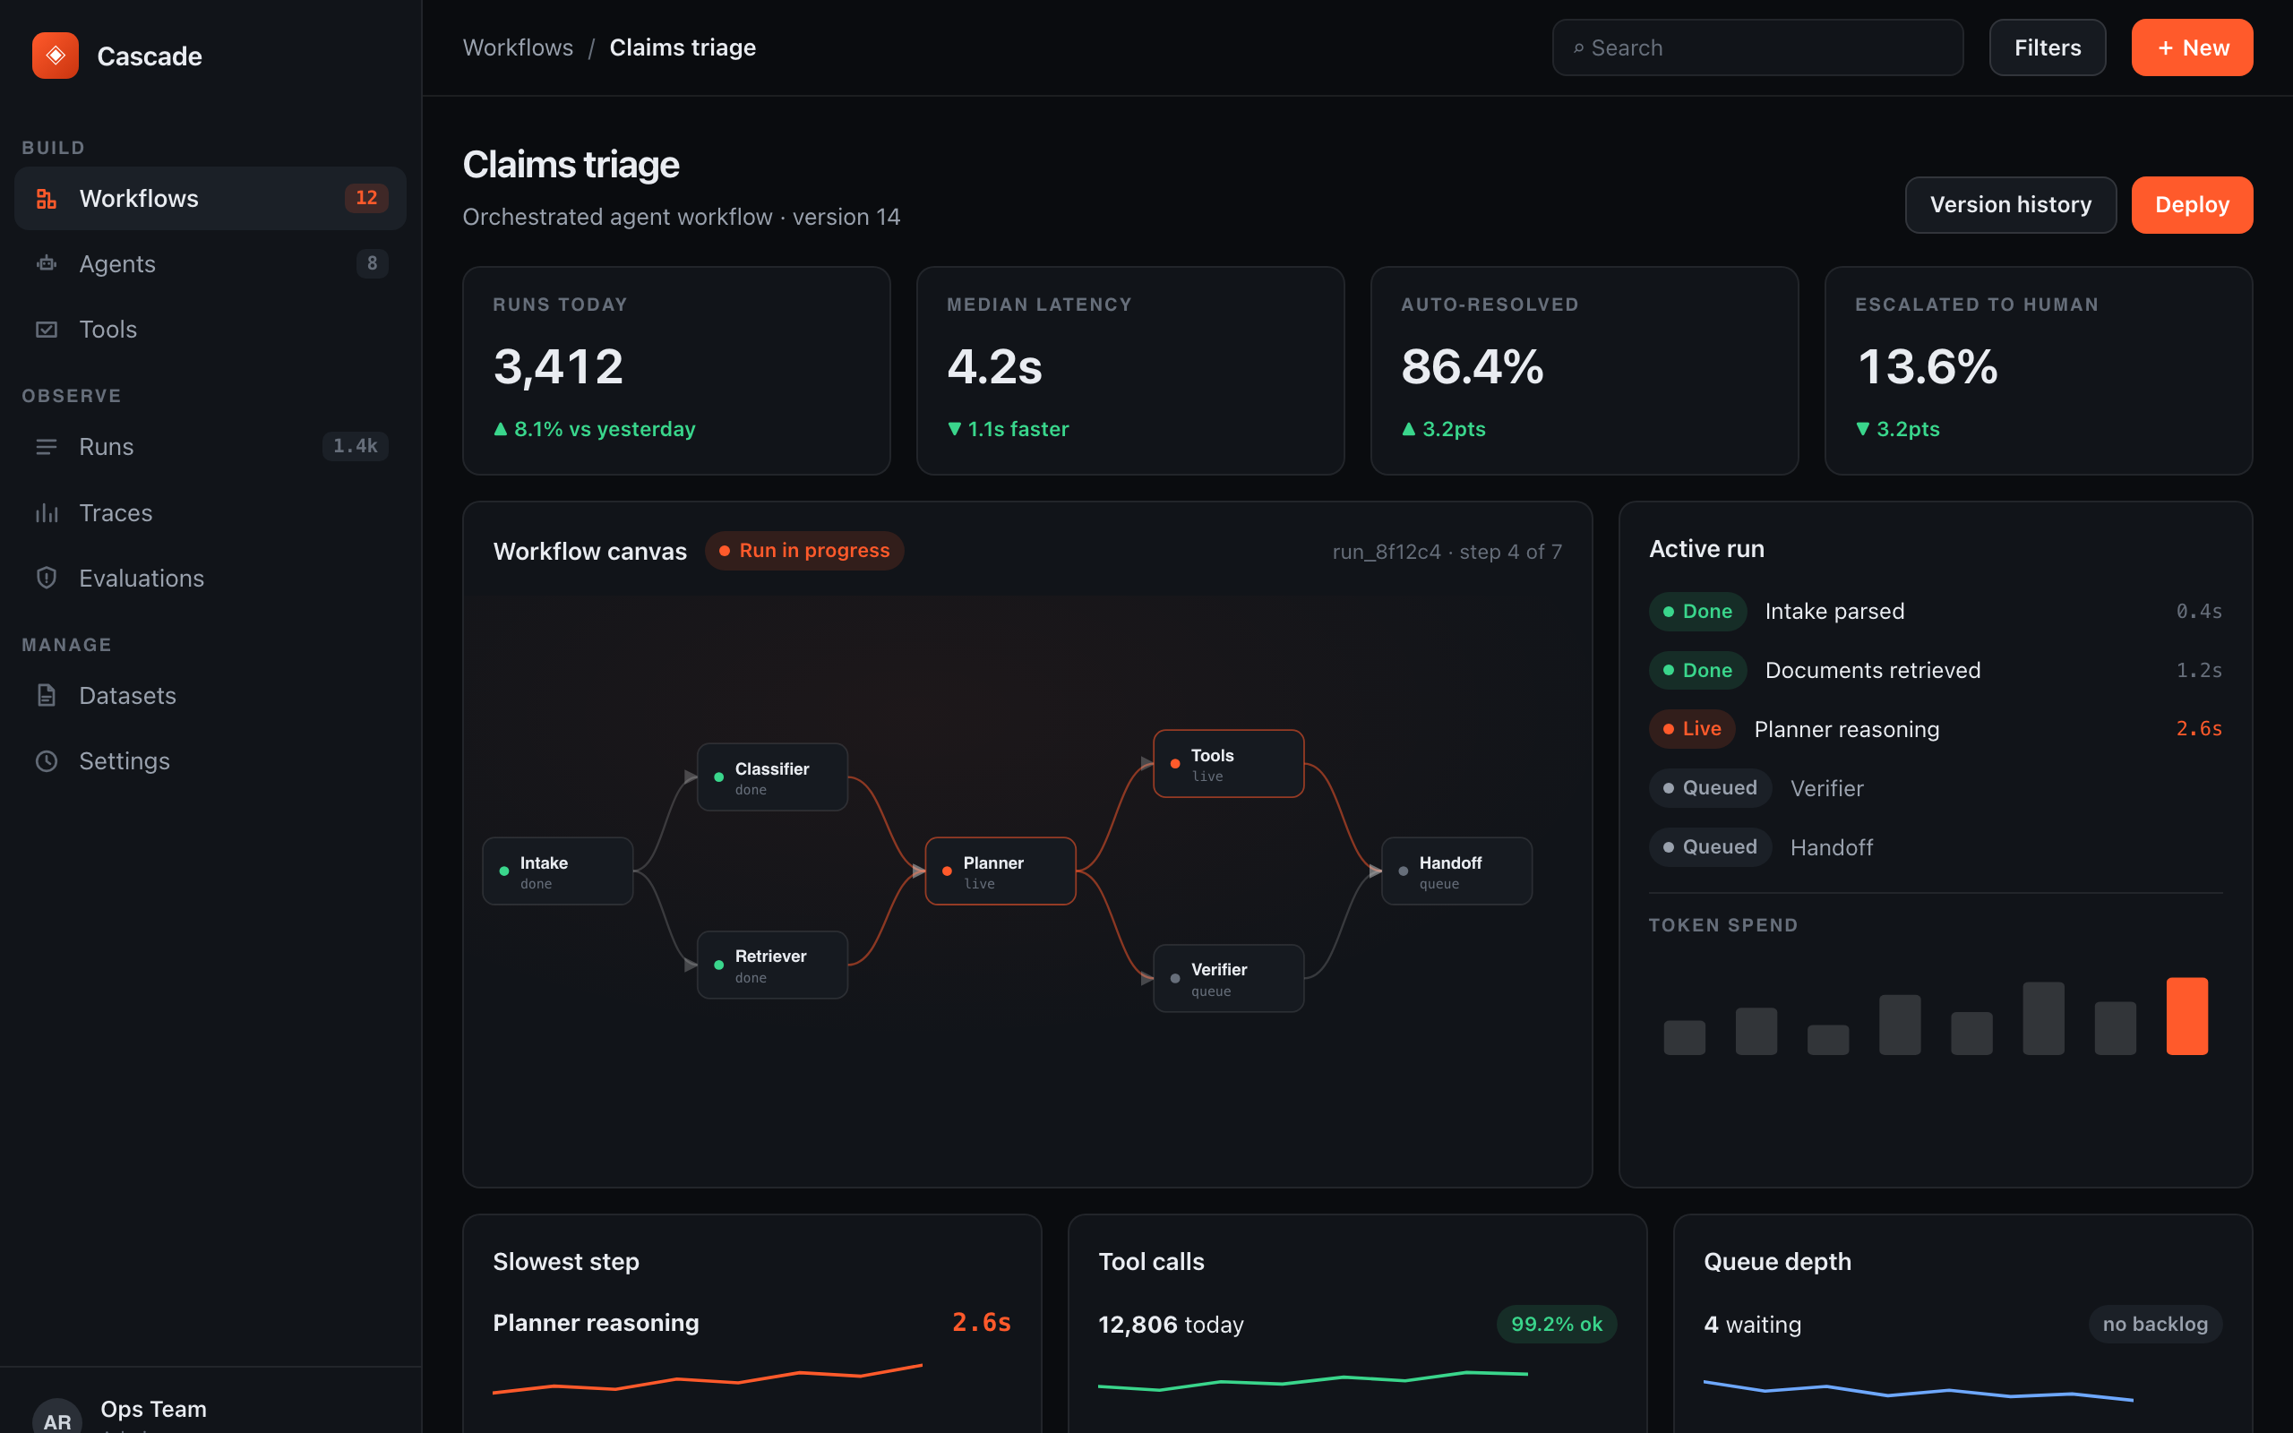
Task: Click the Workflows breadcrumb link
Action: (x=518, y=47)
